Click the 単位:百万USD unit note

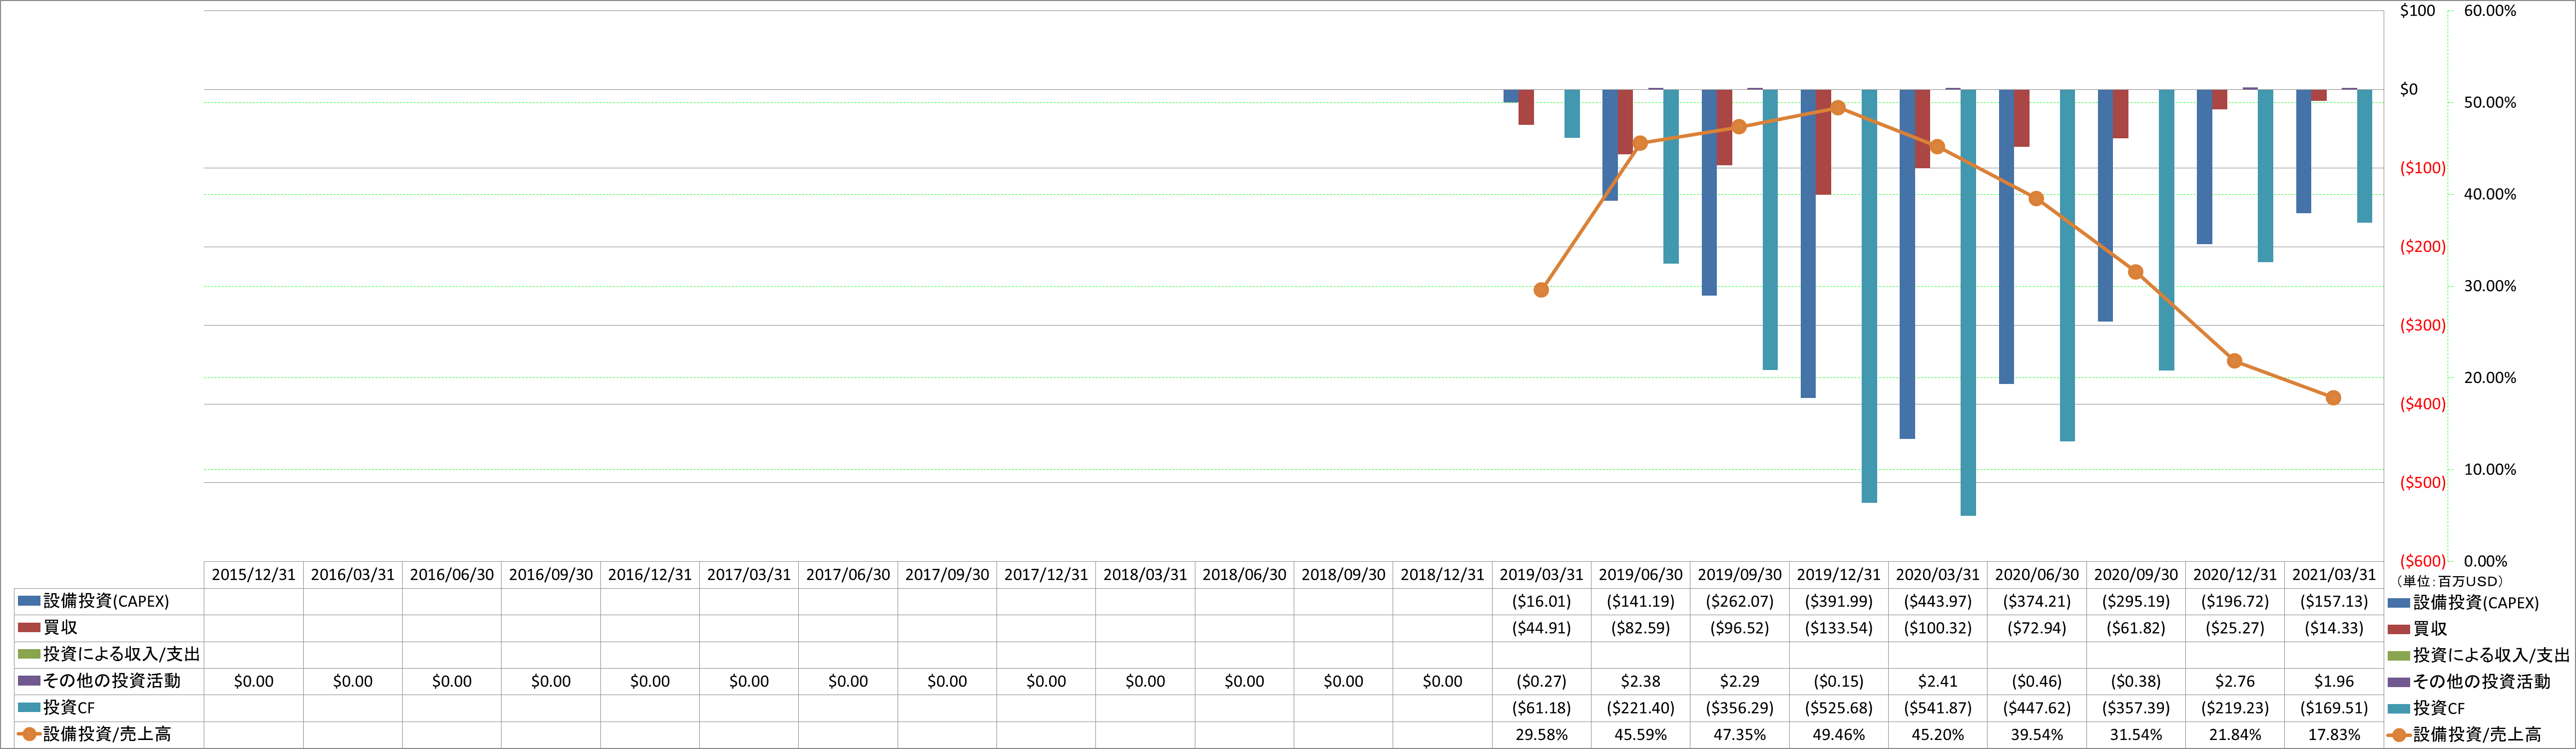pos(2449,581)
